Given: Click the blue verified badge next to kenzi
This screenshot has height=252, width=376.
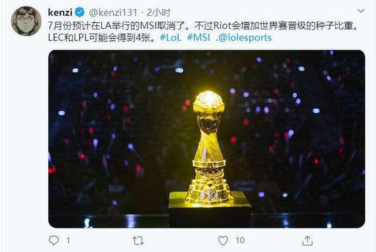Looking at the screenshot, I should [x=80, y=12].
